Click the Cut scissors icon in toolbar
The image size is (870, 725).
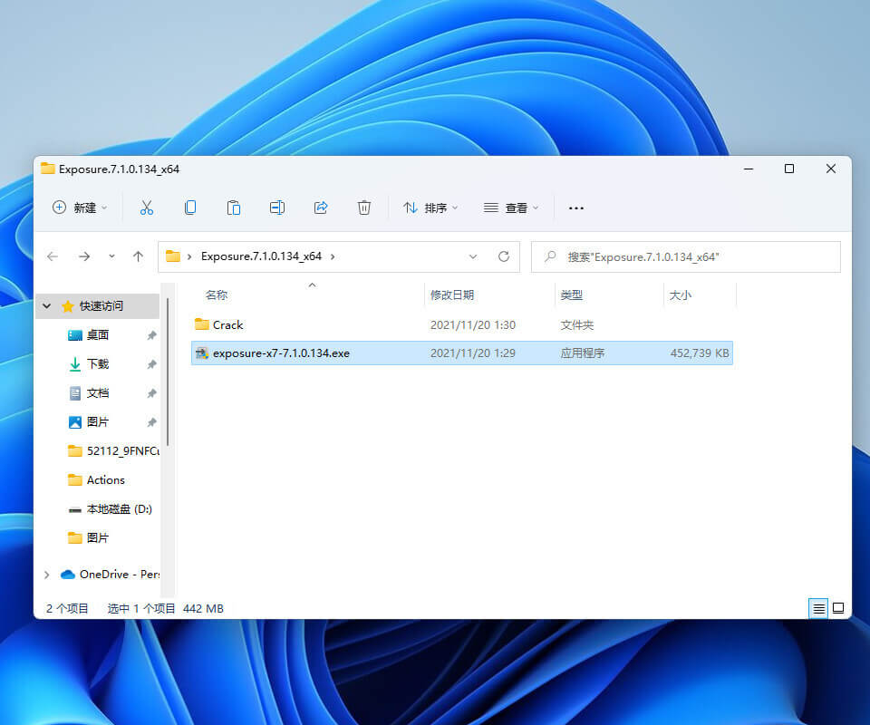click(147, 208)
